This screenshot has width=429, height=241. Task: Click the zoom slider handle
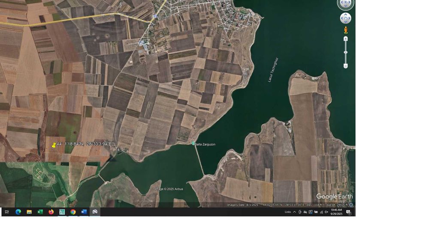pos(345,52)
